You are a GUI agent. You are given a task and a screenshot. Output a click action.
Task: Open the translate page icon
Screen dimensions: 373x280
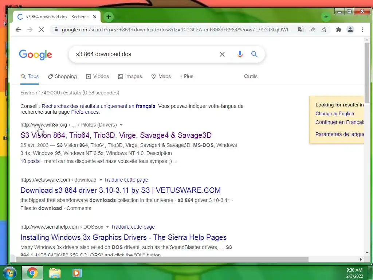click(x=301, y=30)
